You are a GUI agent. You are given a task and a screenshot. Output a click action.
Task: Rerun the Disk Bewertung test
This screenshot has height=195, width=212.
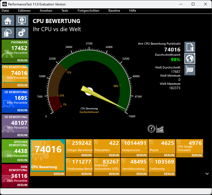(15, 185)
